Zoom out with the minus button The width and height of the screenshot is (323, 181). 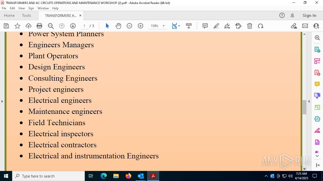pos(129,26)
